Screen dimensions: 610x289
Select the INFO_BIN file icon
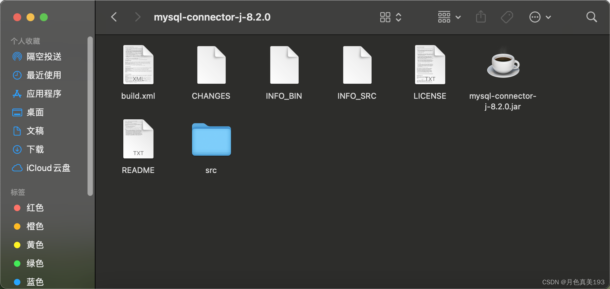click(284, 65)
